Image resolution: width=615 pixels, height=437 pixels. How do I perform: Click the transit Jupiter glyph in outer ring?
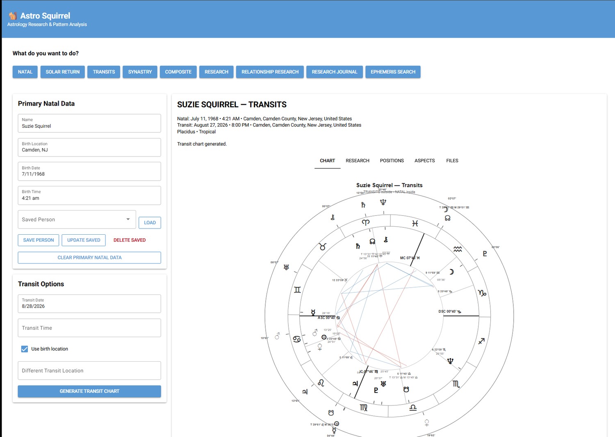click(x=305, y=392)
